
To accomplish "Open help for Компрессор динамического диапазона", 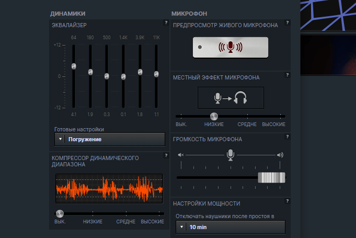I will [166, 155].
